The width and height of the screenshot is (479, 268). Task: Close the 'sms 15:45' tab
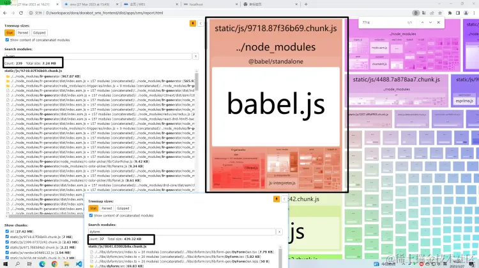coord(118,4)
